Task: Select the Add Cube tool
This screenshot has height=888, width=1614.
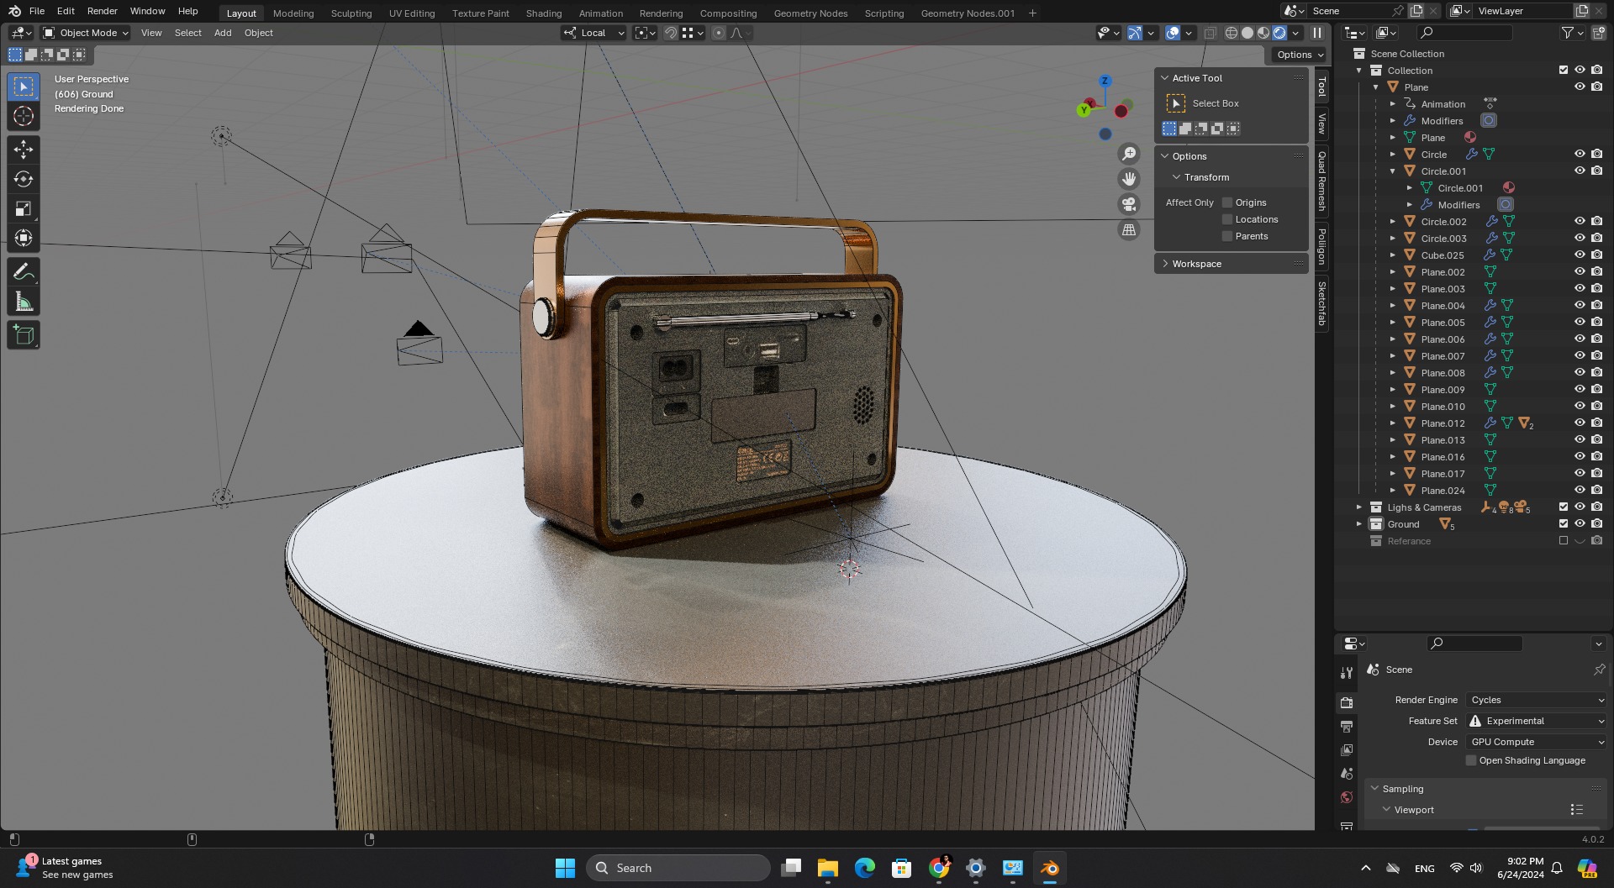Action: coord(24,335)
